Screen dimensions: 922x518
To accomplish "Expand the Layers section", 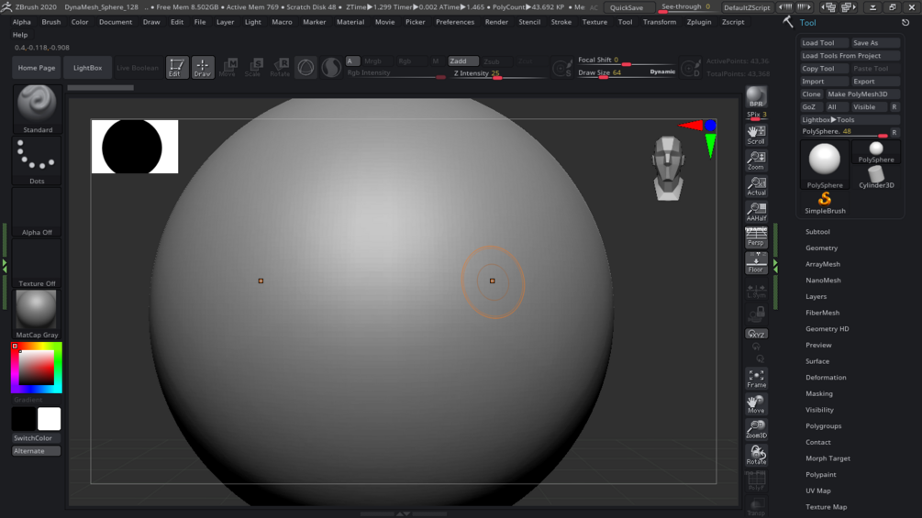I will [x=816, y=296].
